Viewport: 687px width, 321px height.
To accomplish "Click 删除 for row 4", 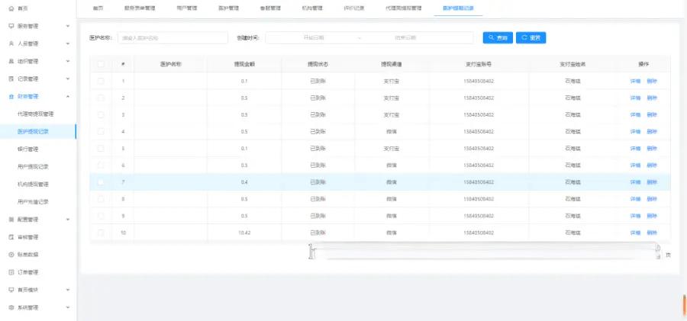I will (652, 131).
